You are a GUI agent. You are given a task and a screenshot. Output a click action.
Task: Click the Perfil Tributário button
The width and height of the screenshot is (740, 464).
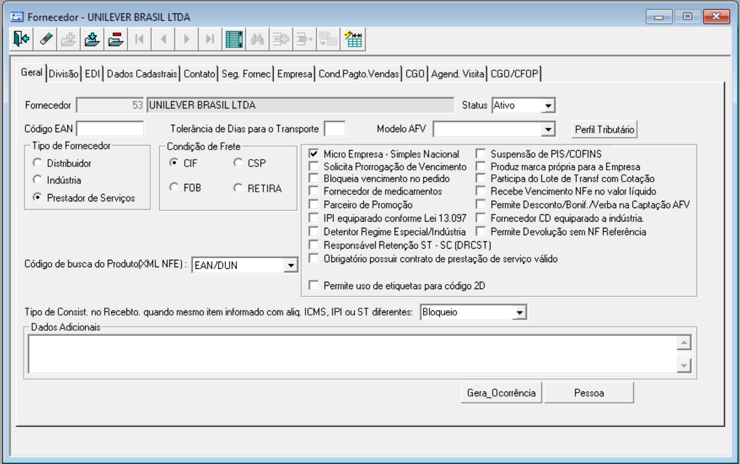[604, 129]
